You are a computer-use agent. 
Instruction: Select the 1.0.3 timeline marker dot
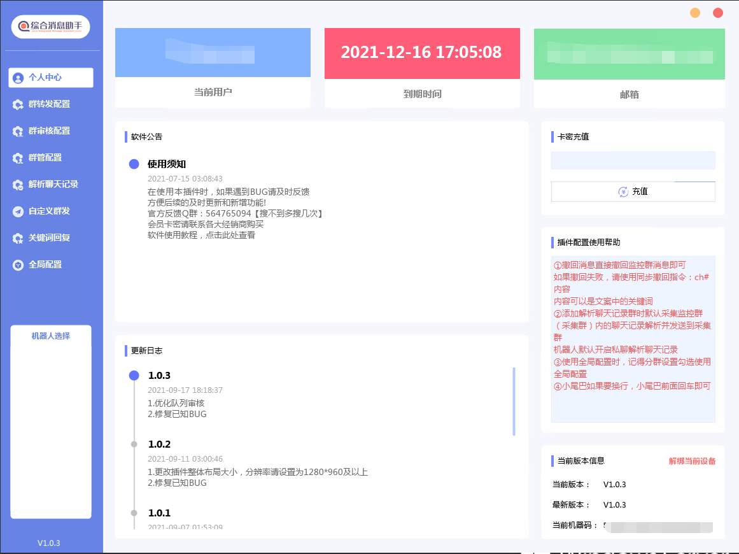(134, 376)
